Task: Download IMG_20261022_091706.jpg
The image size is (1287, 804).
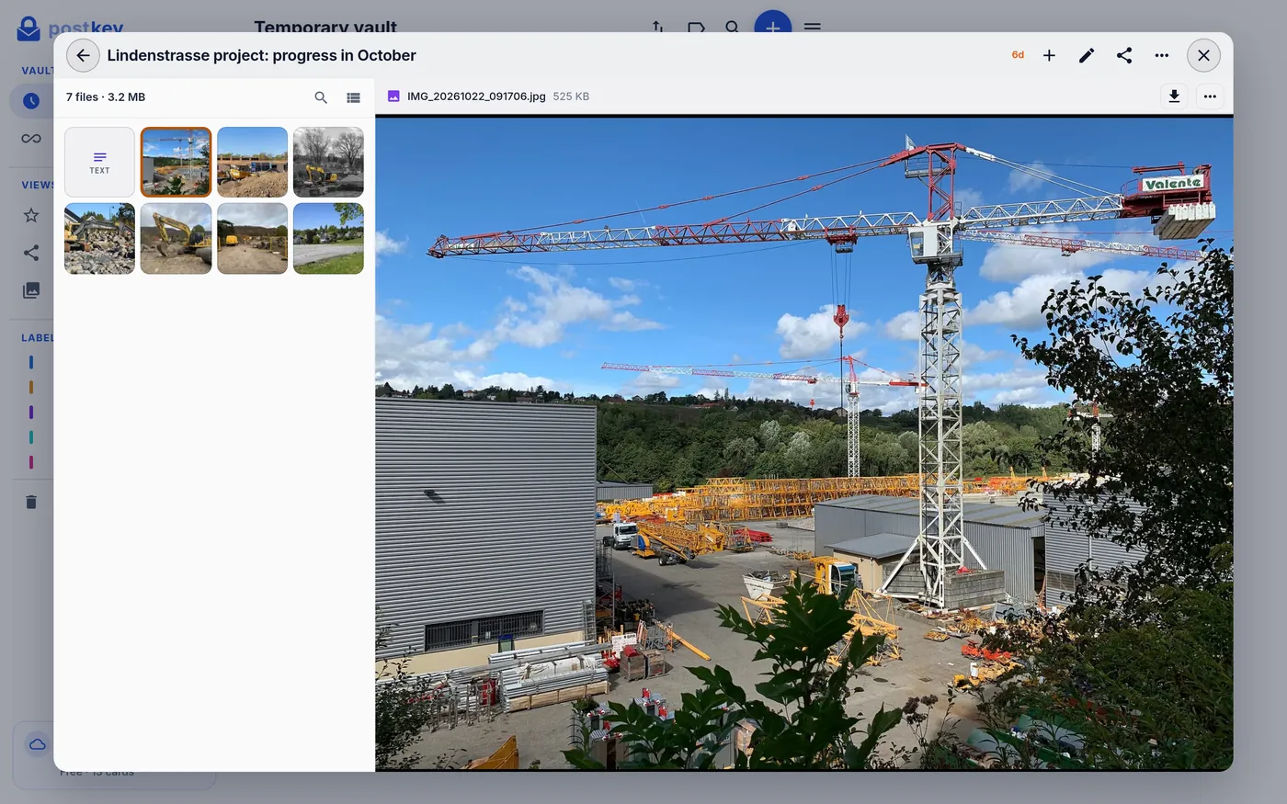Action: point(1174,96)
